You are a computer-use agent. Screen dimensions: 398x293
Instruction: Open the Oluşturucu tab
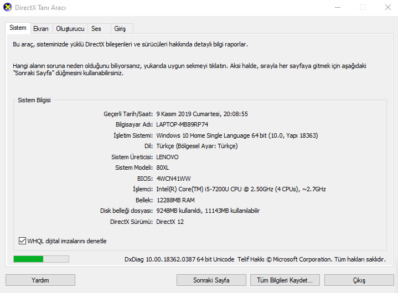pyautogui.click(x=70, y=29)
